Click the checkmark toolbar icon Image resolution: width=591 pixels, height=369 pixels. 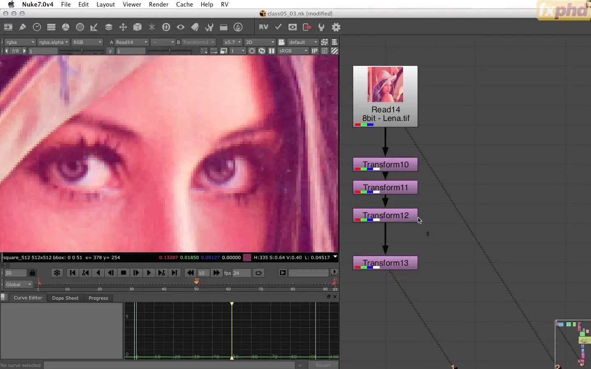pyautogui.click(x=278, y=27)
